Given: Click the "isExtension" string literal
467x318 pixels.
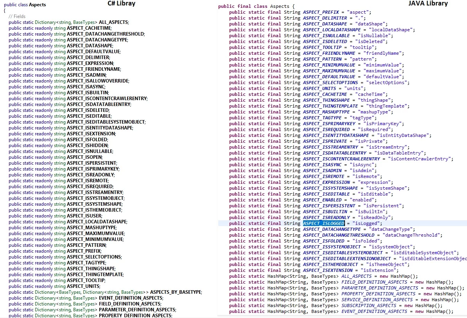Looking at the screenshot, I should click(x=378, y=270).
